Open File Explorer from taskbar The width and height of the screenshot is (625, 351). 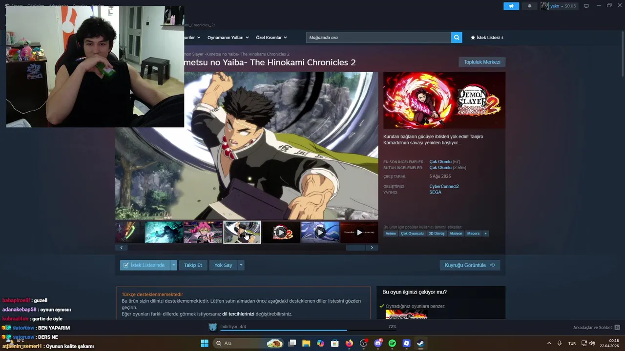pos(306,343)
